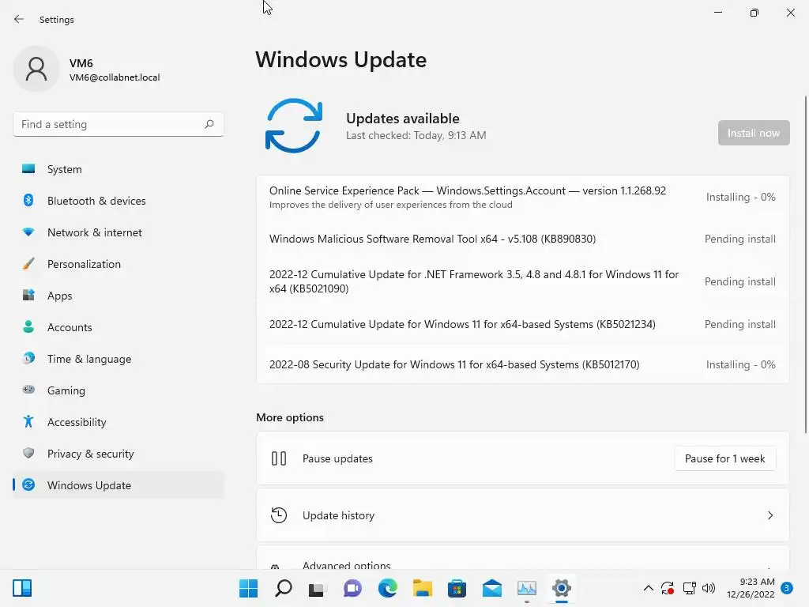Click the Privacy shield icon
The height and width of the screenshot is (607, 809).
coord(28,453)
